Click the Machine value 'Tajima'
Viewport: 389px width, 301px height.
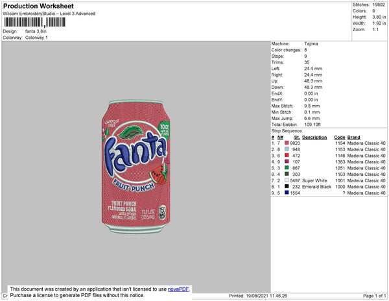(311, 43)
